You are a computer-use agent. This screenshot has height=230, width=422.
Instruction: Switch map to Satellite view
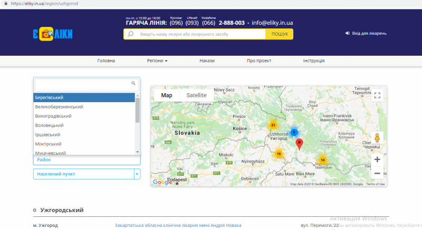196,95
